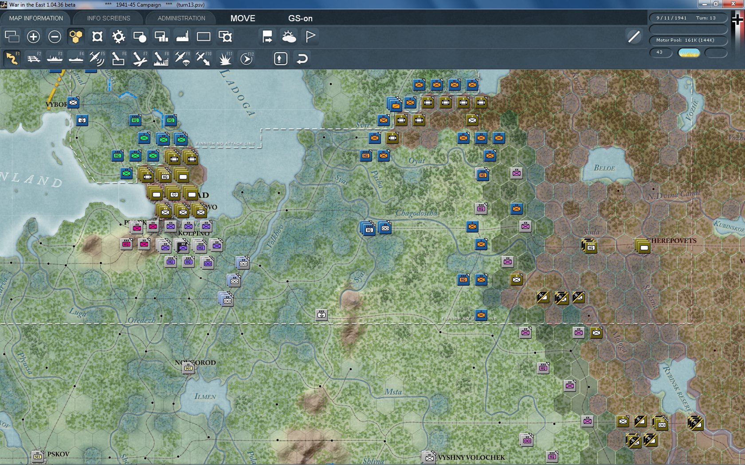Zoom out the map with minus icon
The image size is (745, 465).
tap(55, 36)
